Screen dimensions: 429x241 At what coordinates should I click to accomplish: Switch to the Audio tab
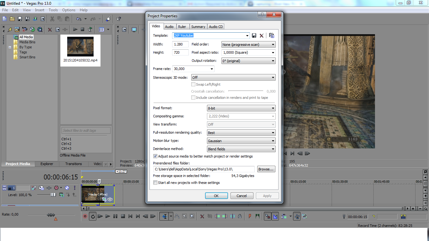click(169, 27)
